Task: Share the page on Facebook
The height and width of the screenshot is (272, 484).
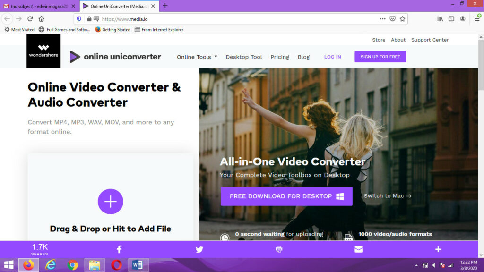Action: 119,249
